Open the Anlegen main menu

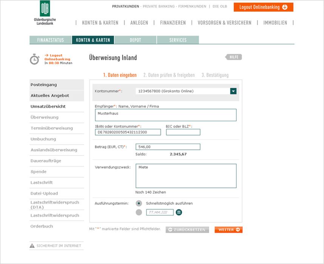point(139,23)
